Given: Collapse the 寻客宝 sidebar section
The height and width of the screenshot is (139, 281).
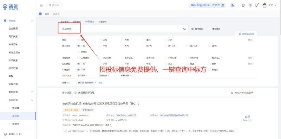Looking at the screenshot, I should point(32,21).
